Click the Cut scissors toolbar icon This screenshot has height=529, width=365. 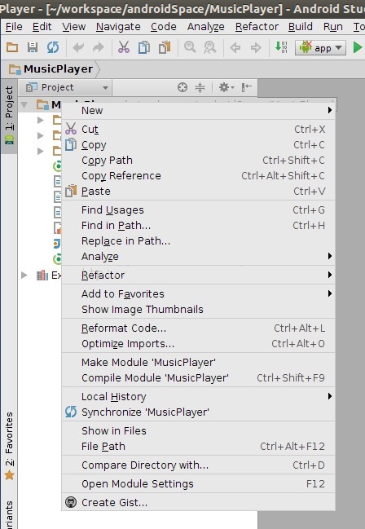tap(124, 47)
